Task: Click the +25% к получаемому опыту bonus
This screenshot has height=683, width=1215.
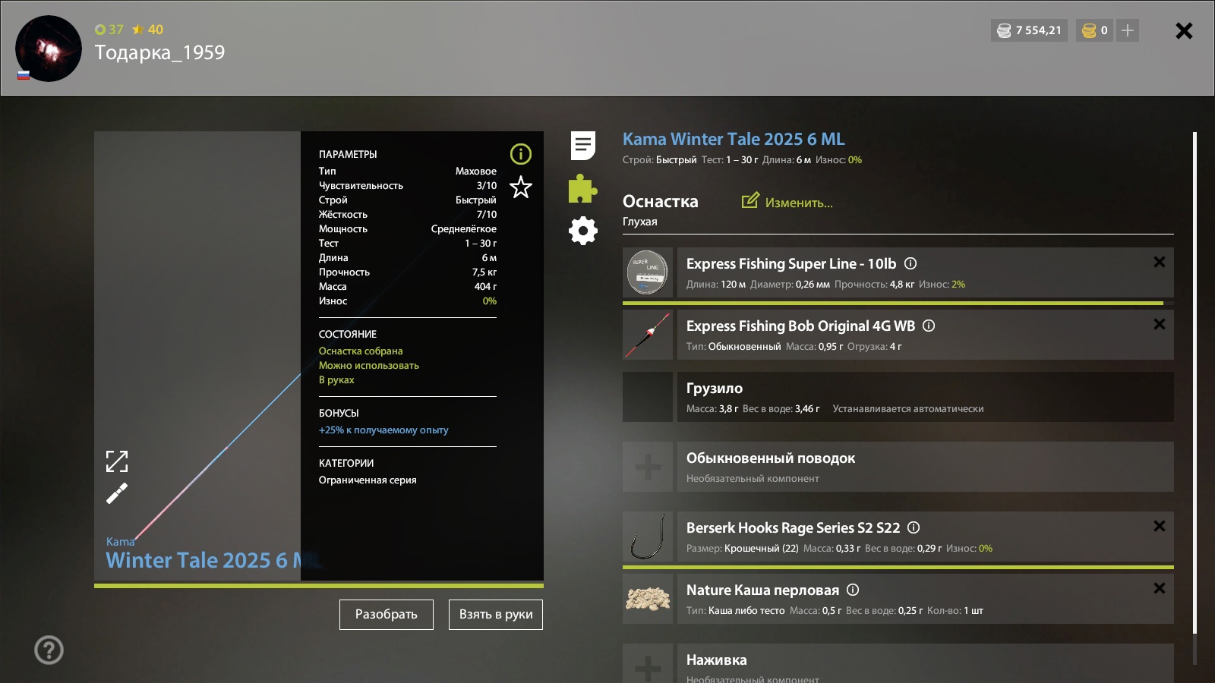Action: pos(383,430)
